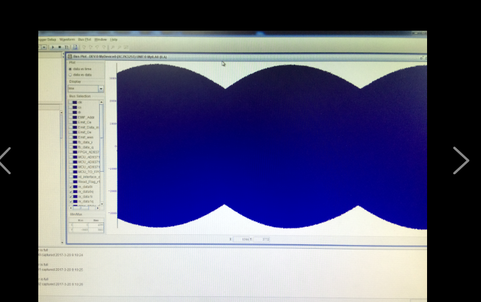Click the bus list scroll down arrow
Viewport: 481px width, 302px height.
102,204
